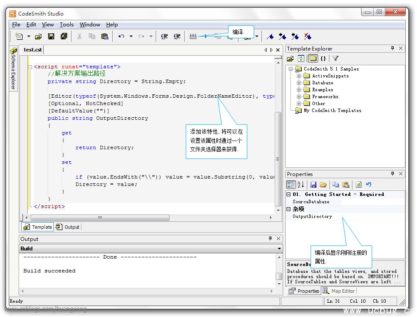Open the Tools menu
Screen dimensions: 417x317
point(66,25)
